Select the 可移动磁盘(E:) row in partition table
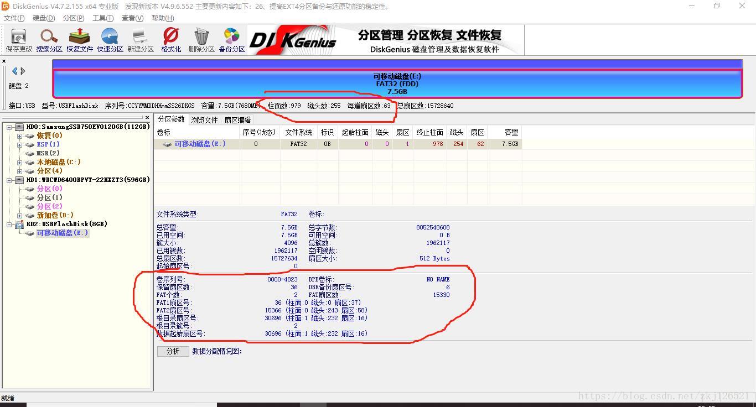This screenshot has width=756, height=407. (338, 144)
